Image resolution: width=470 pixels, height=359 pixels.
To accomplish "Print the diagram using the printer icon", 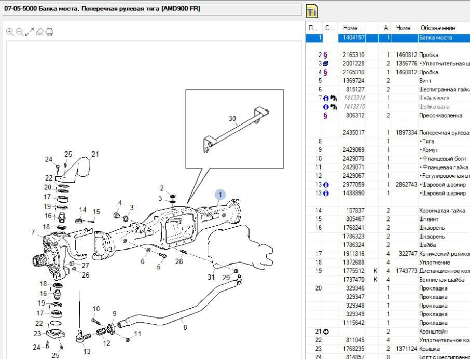I will [49, 32].
